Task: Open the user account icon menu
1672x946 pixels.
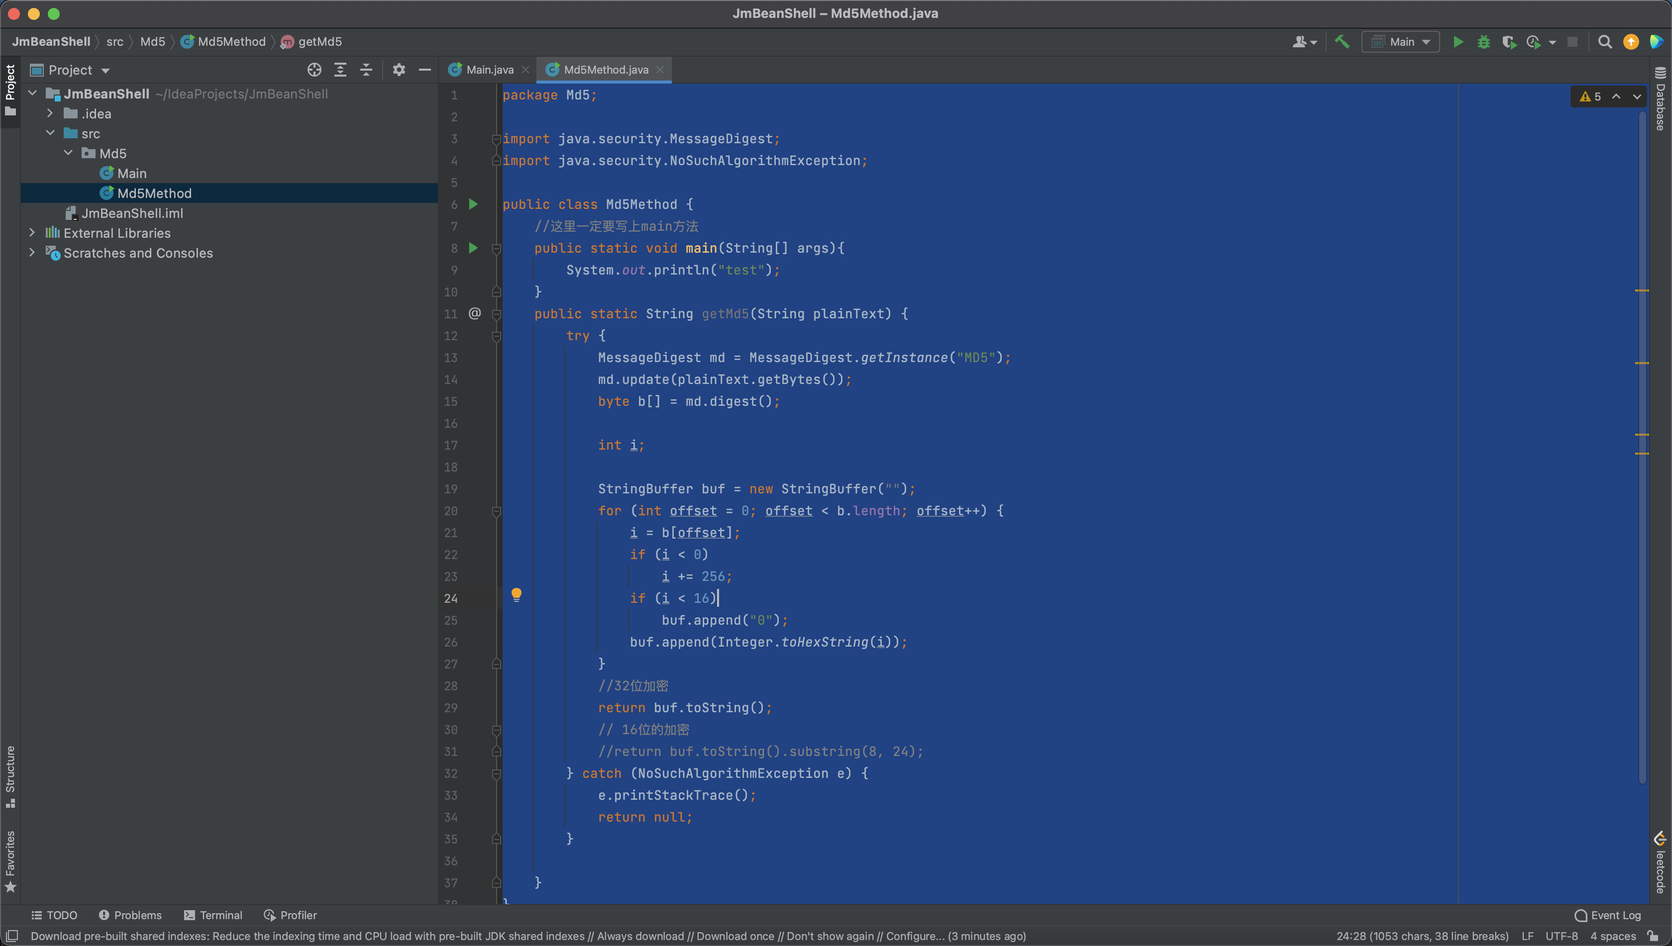Action: 1304,42
